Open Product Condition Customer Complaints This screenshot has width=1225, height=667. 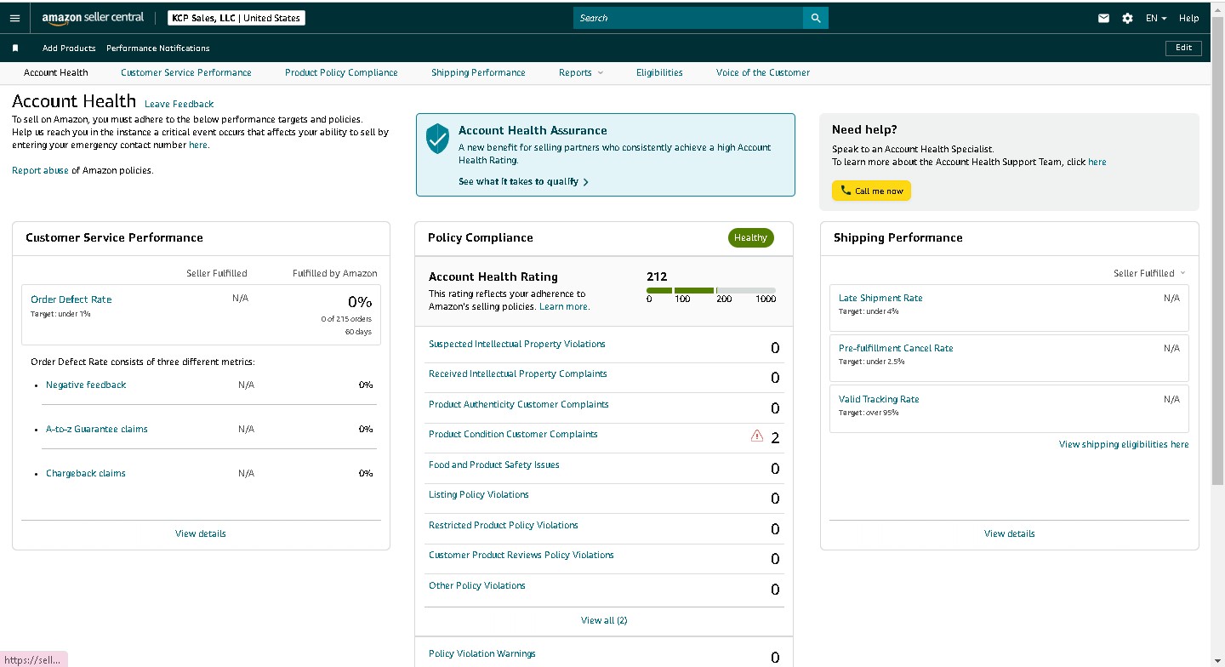click(x=513, y=435)
